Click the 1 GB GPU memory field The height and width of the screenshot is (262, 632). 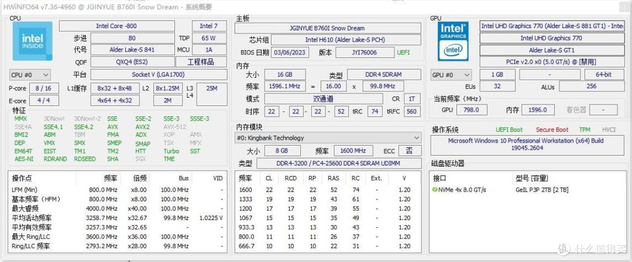pos(497,75)
